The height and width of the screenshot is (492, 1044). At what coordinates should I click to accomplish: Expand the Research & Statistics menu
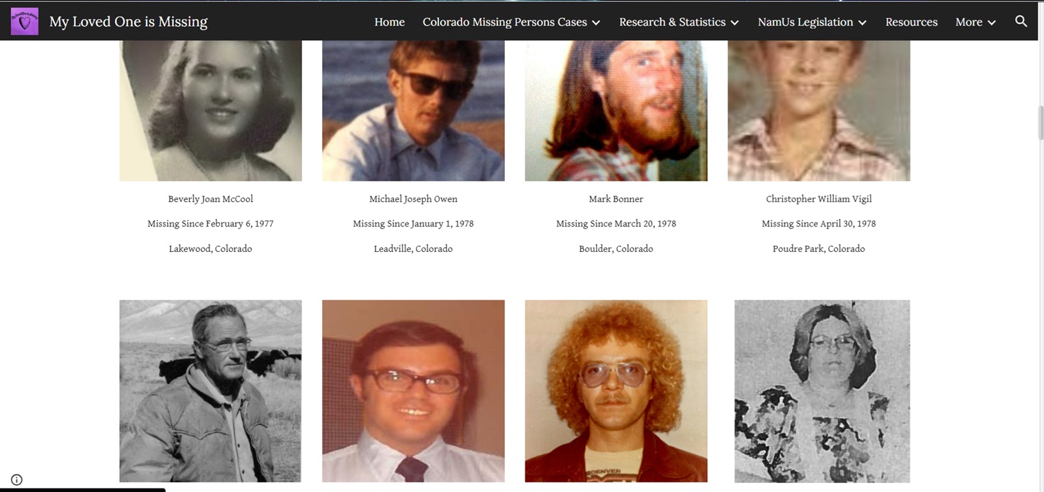[679, 22]
